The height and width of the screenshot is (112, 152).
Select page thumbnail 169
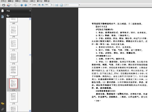[x=13, y=20]
